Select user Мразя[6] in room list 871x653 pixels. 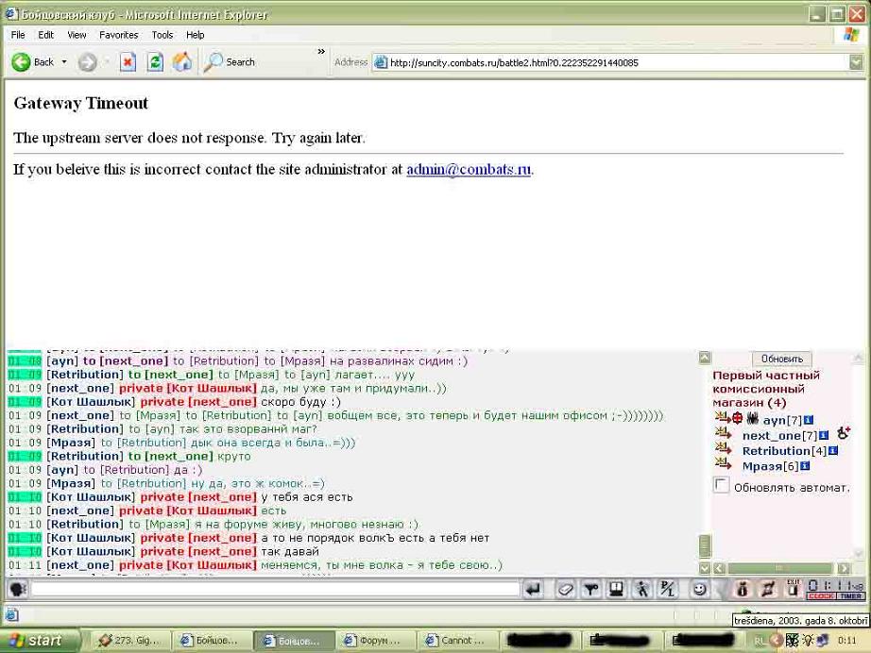pyautogui.click(x=771, y=466)
